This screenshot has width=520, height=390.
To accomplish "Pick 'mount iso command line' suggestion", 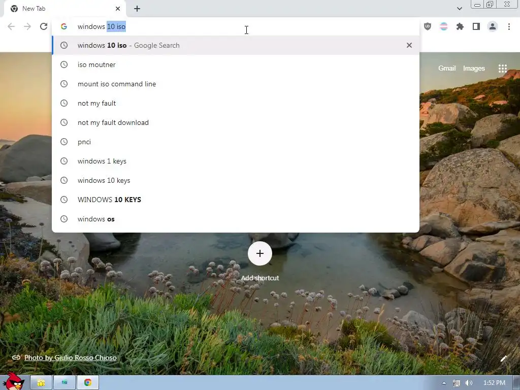I will [236, 84].
